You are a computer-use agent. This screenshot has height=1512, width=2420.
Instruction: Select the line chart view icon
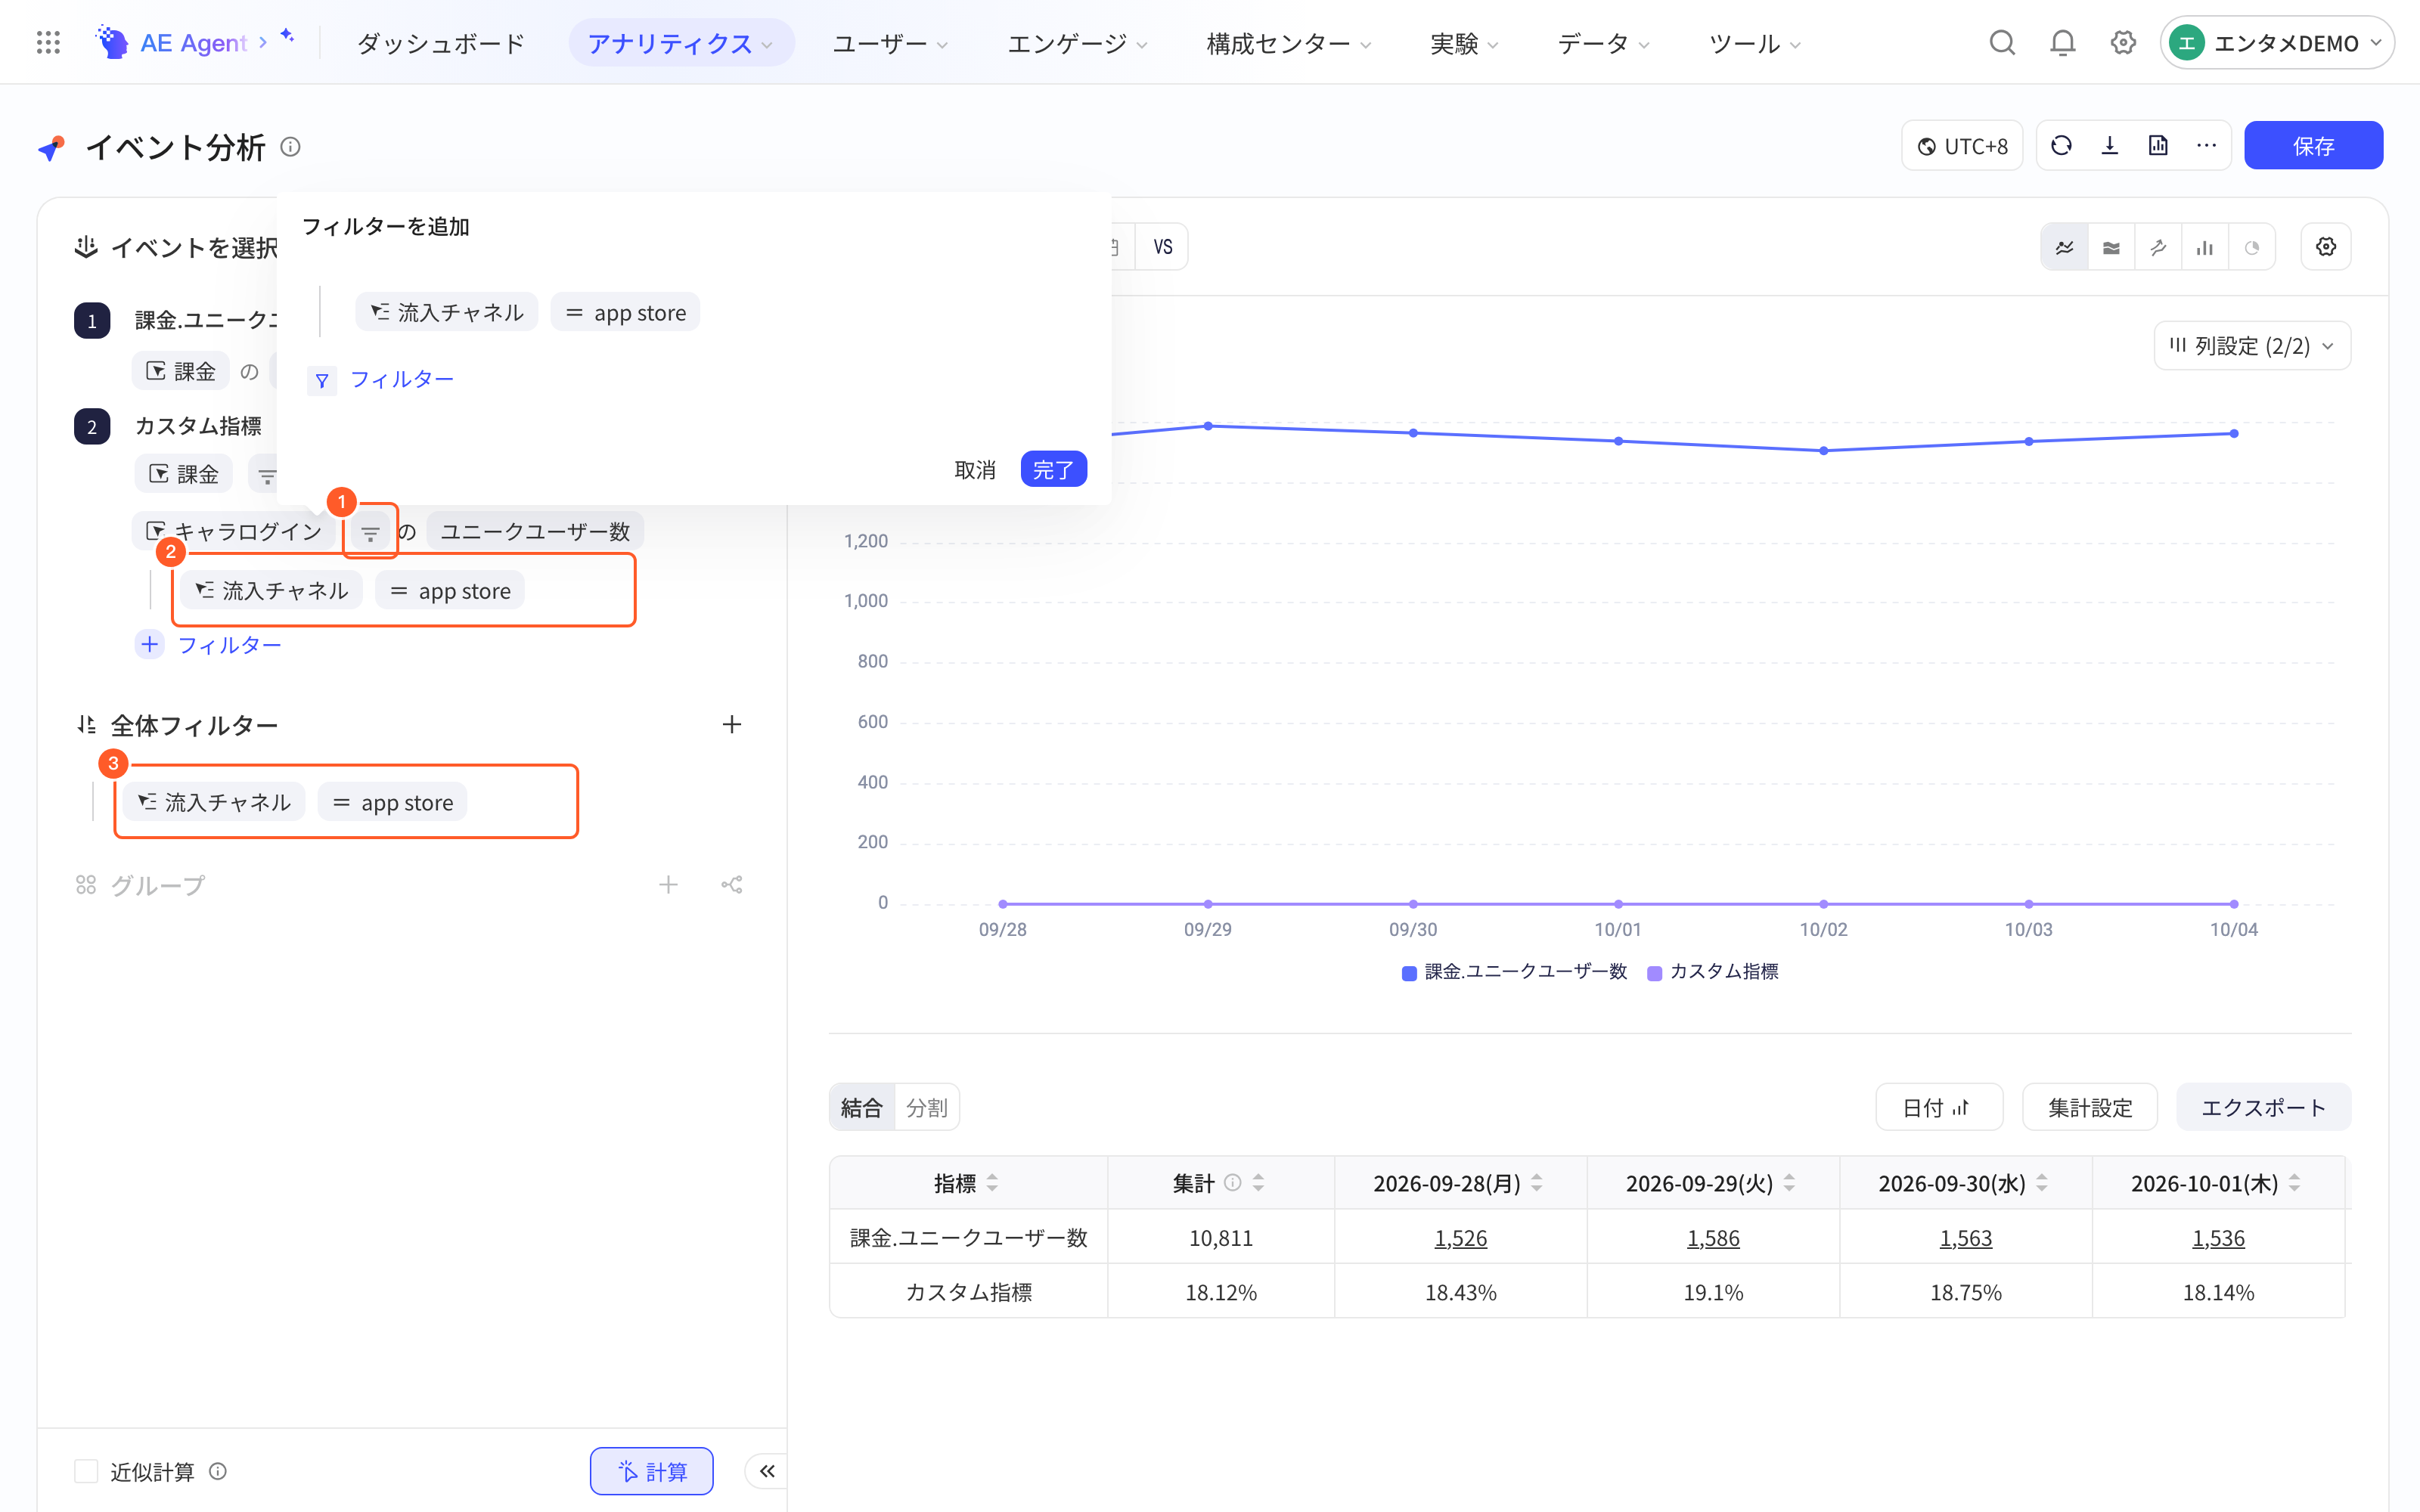pyautogui.click(x=2064, y=247)
